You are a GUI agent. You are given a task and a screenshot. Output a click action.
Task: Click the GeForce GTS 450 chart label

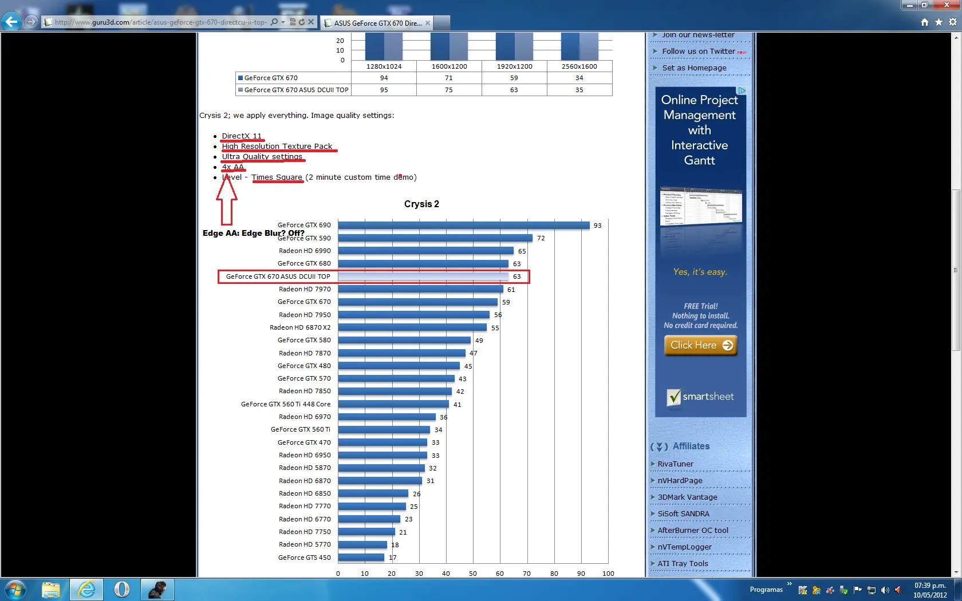click(x=305, y=557)
